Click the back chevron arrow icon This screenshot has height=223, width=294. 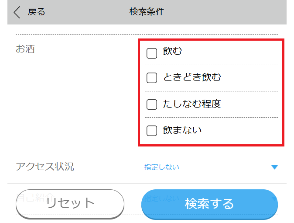tap(17, 12)
